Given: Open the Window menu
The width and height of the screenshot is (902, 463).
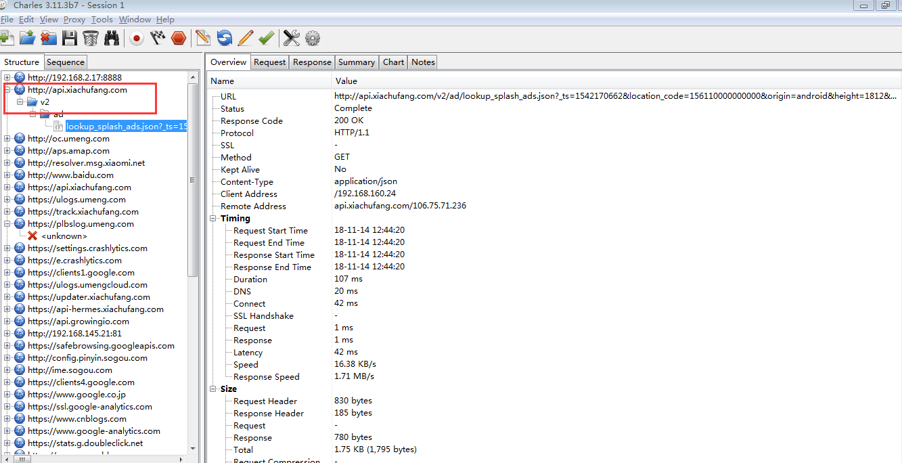Looking at the screenshot, I should (x=135, y=20).
